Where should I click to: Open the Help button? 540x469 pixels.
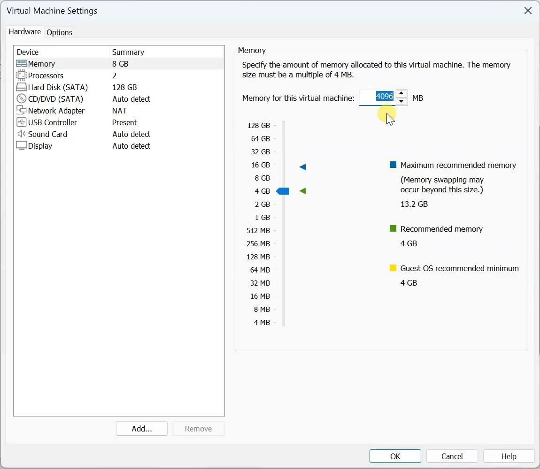[509, 456]
